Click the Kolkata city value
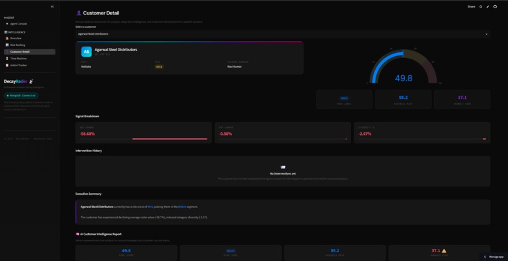 [86, 67]
